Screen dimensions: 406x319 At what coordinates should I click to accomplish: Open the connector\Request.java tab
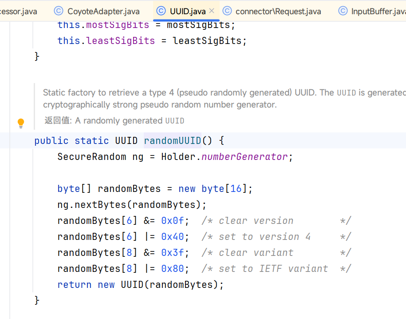pyautogui.click(x=278, y=11)
